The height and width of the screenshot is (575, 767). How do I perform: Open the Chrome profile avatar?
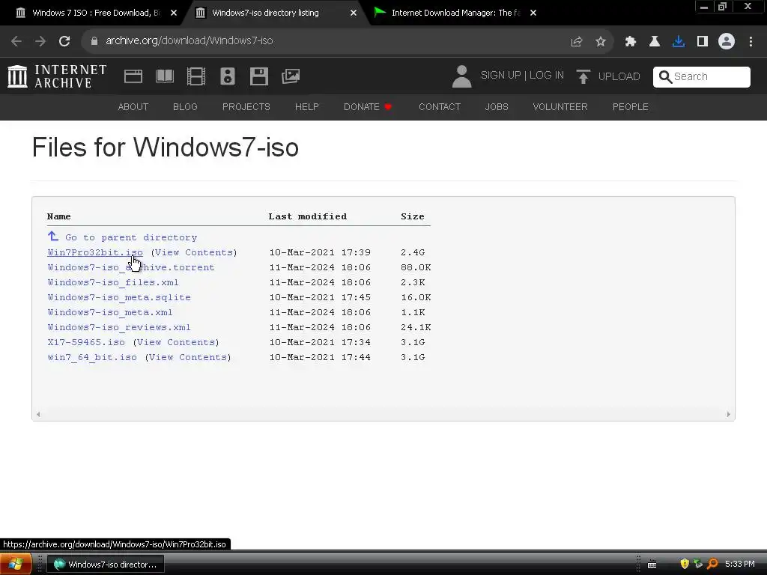pyautogui.click(x=727, y=41)
